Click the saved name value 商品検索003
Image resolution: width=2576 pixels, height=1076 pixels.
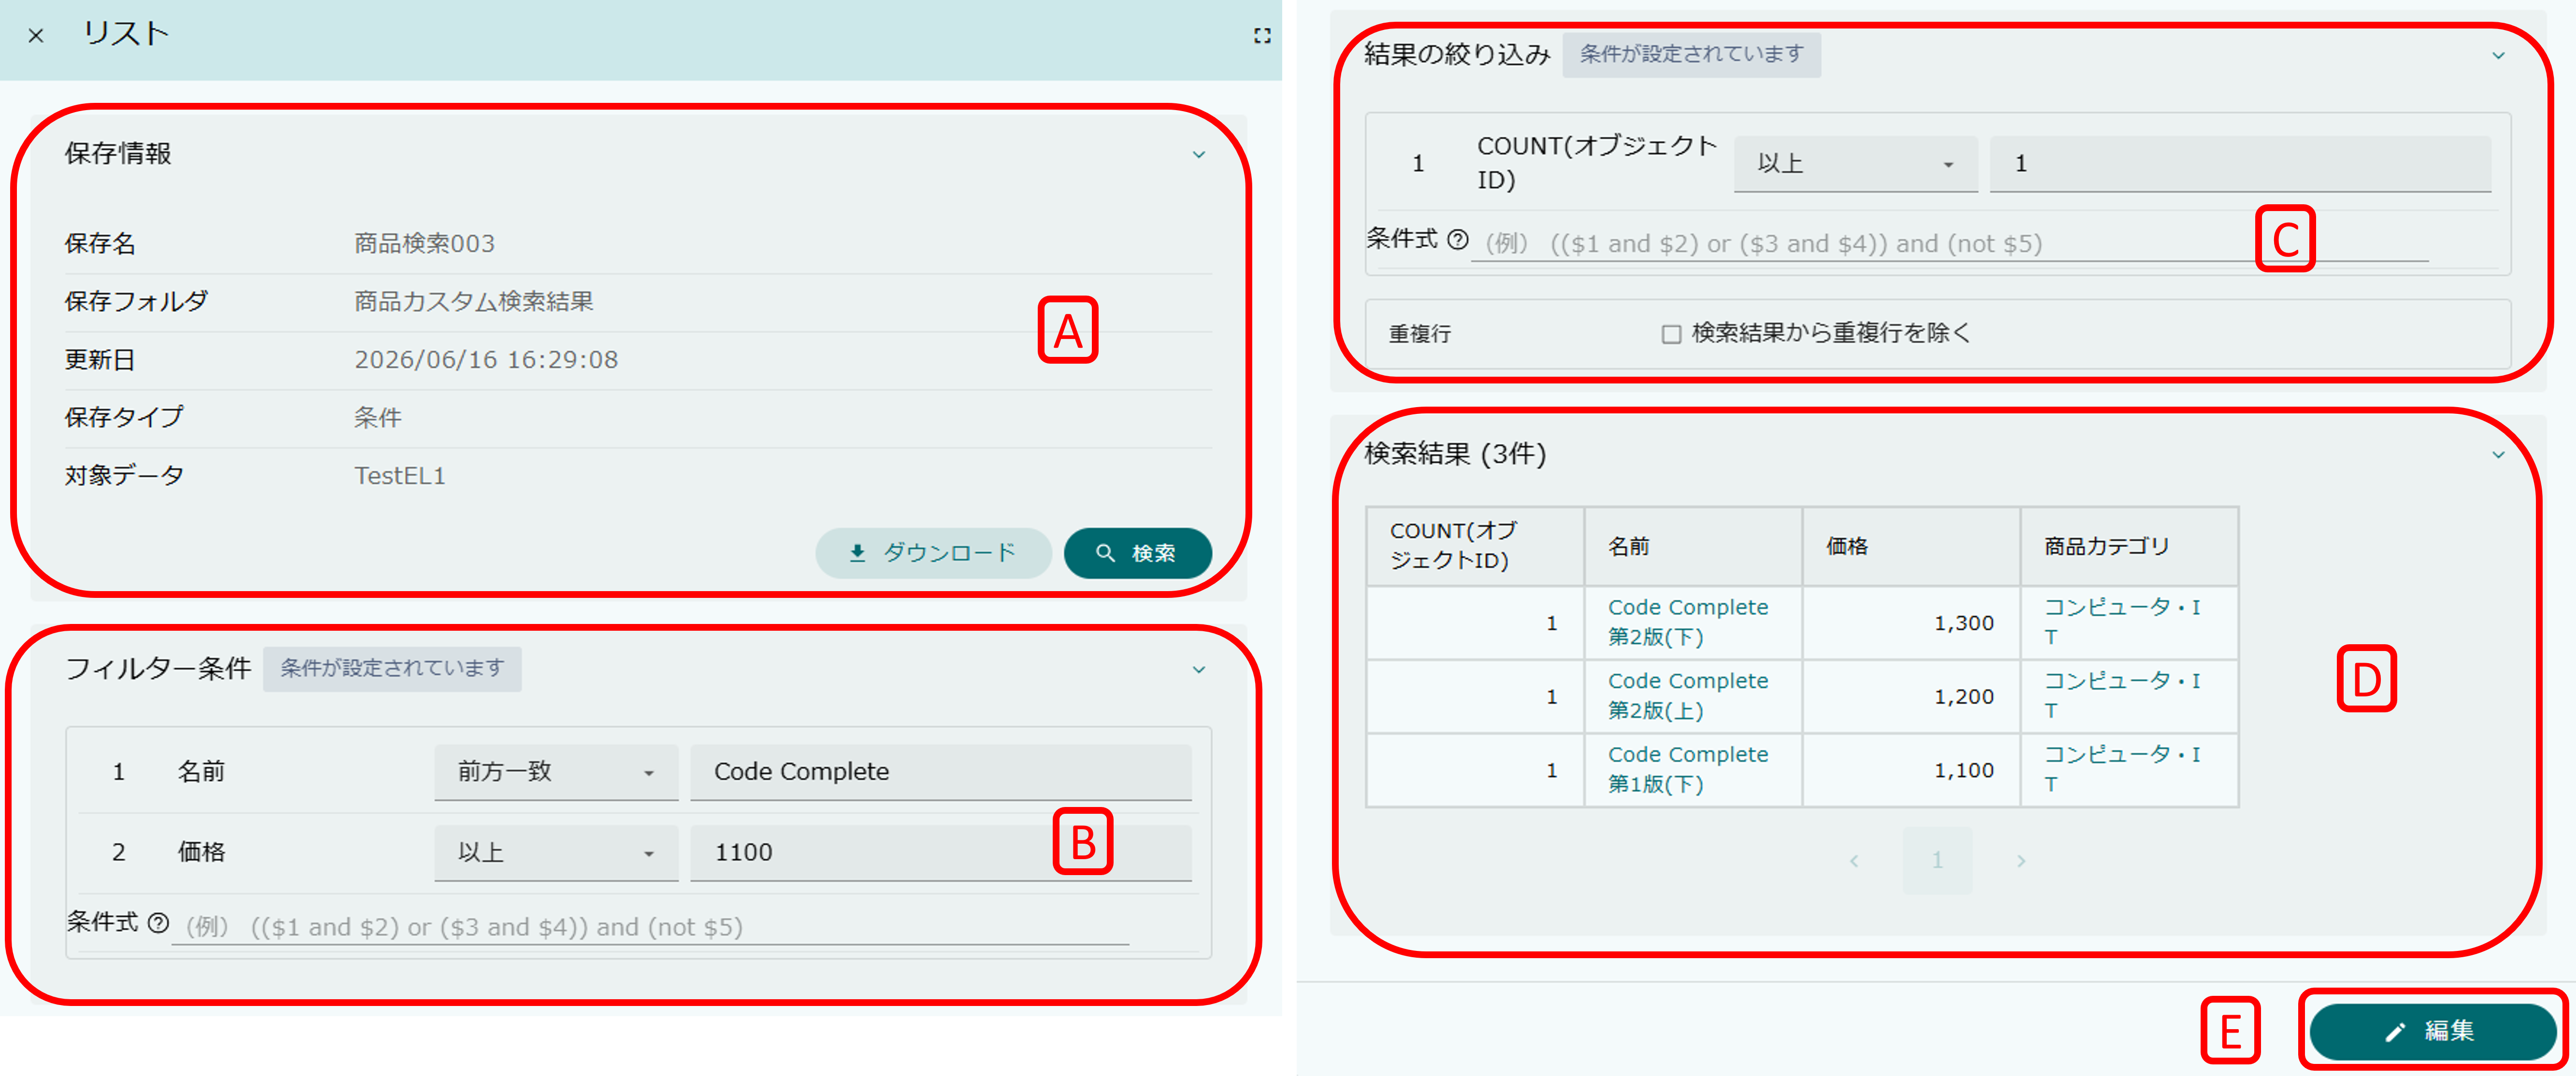[x=424, y=244]
